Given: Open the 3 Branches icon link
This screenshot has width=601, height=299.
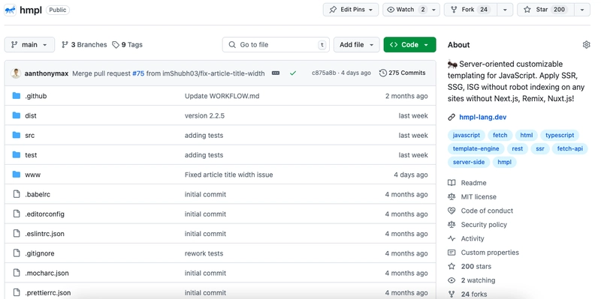Looking at the screenshot, I should point(65,45).
